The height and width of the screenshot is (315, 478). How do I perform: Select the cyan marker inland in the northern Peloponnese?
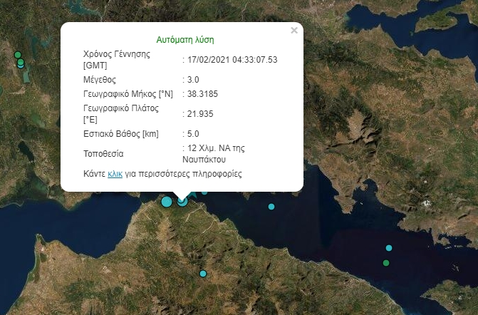click(x=203, y=274)
